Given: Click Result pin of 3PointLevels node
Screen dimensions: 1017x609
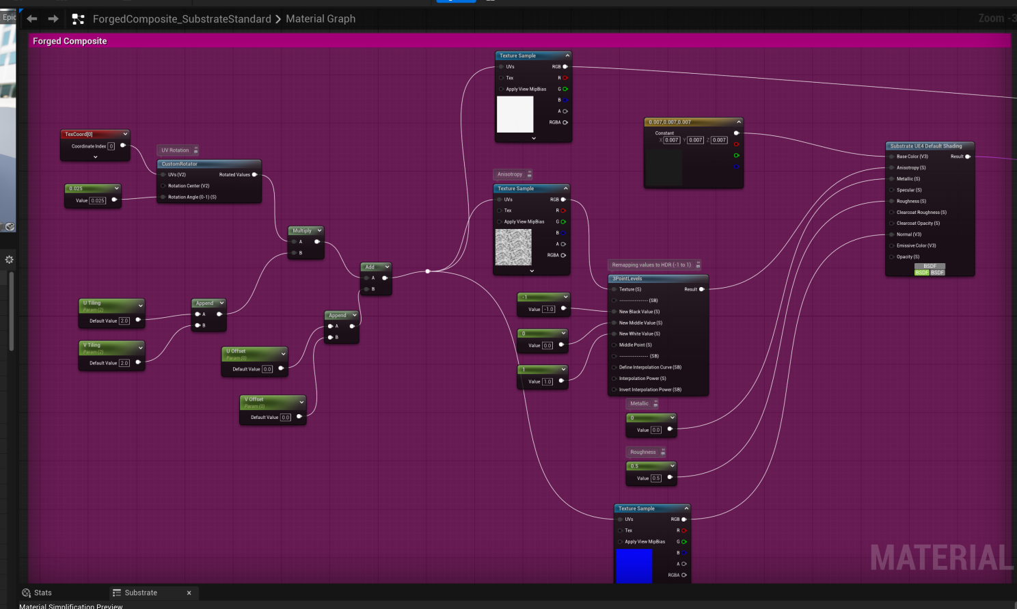Looking at the screenshot, I should (702, 289).
